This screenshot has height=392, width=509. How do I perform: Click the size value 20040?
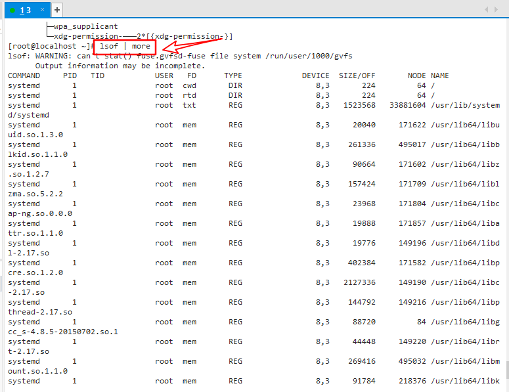coord(364,125)
